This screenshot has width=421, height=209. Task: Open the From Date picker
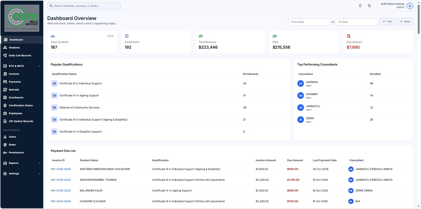(x=309, y=22)
